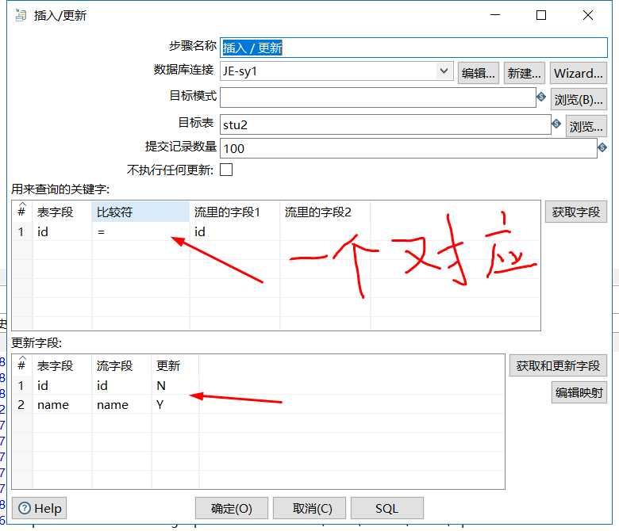Click the Help question mark icon

coord(25,508)
